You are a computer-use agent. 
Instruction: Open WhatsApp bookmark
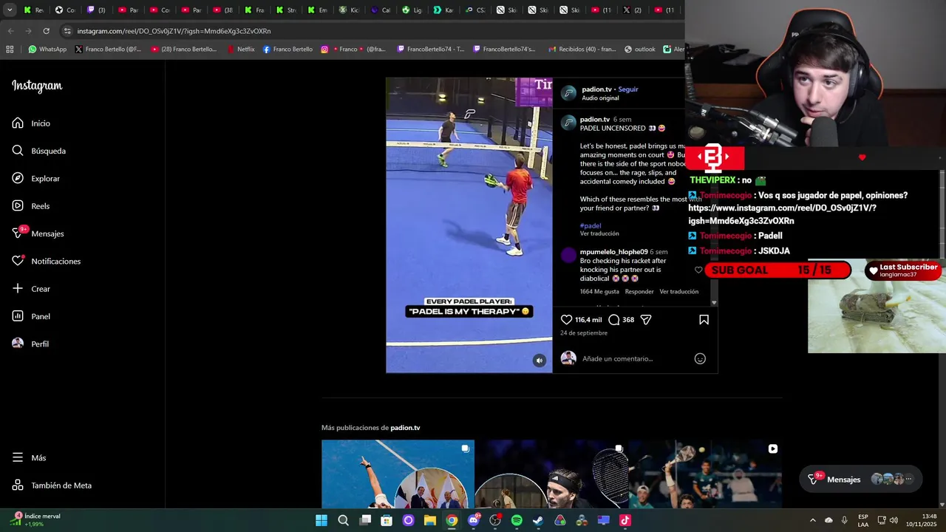(47, 50)
